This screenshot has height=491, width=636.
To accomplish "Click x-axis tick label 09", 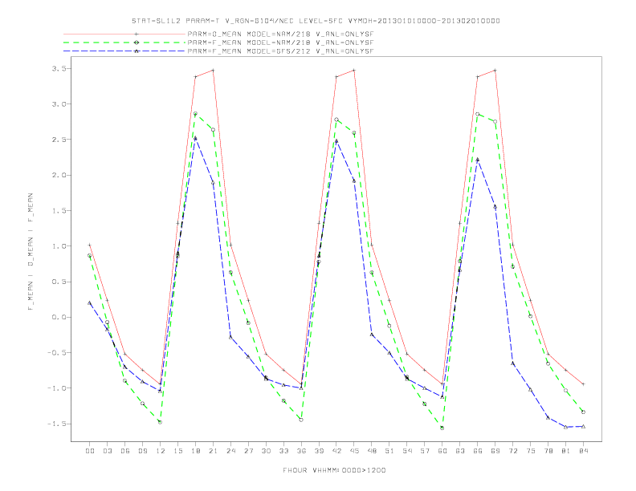I will click(x=142, y=451).
